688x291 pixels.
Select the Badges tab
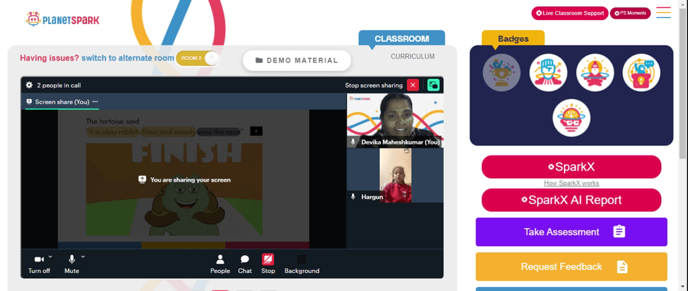[513, 39]
